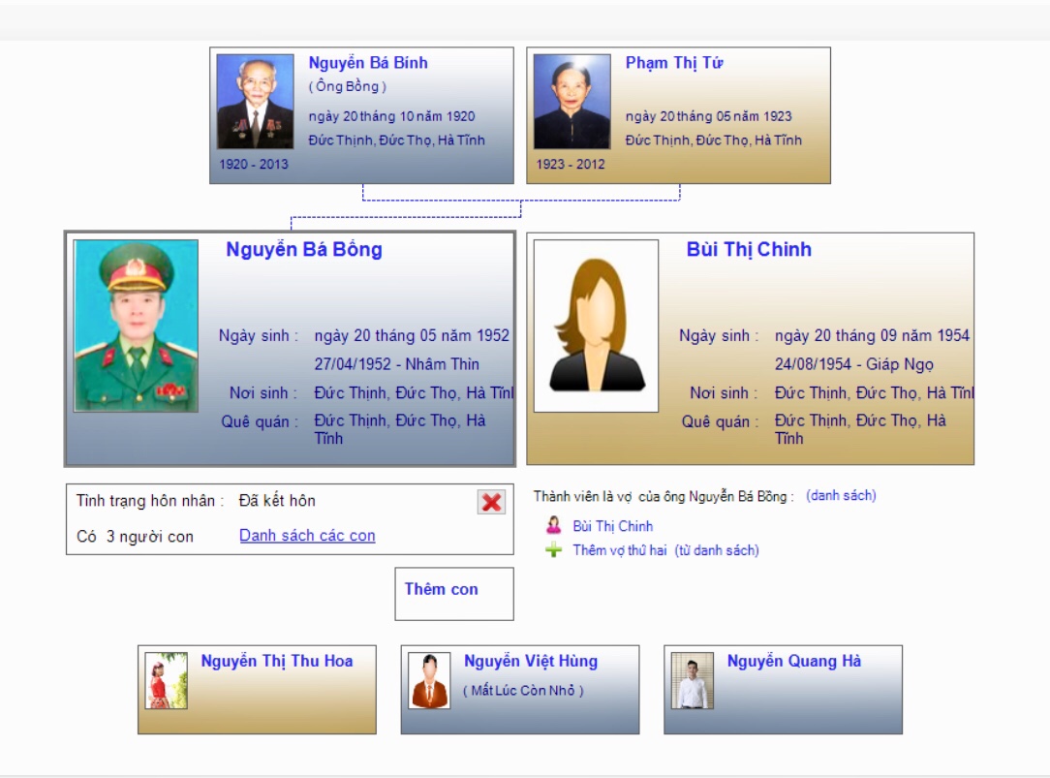Click the green plus add-wife icon
Image resolution: width=1050 pixels, height=778 pixels.
[554, 550]
